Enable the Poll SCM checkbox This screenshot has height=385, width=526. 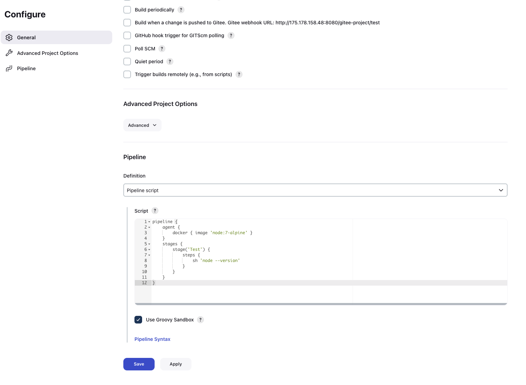coord(127,49)
